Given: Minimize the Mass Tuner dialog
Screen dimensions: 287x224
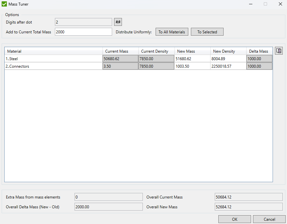Looking at the screenshot, I should (251, 4).
